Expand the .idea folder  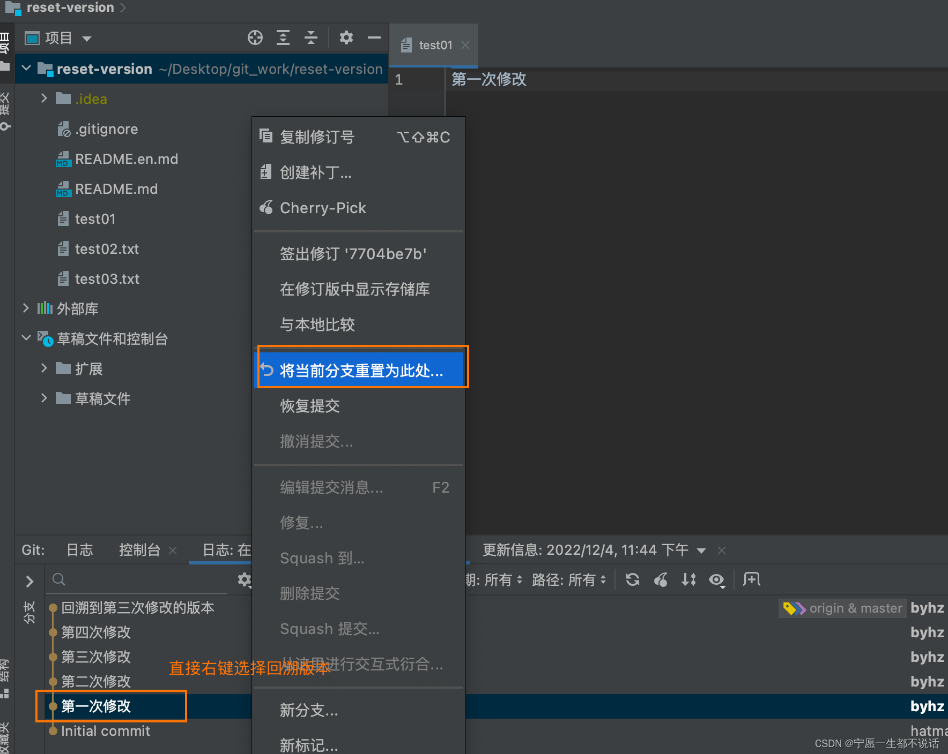click(44, 99)
